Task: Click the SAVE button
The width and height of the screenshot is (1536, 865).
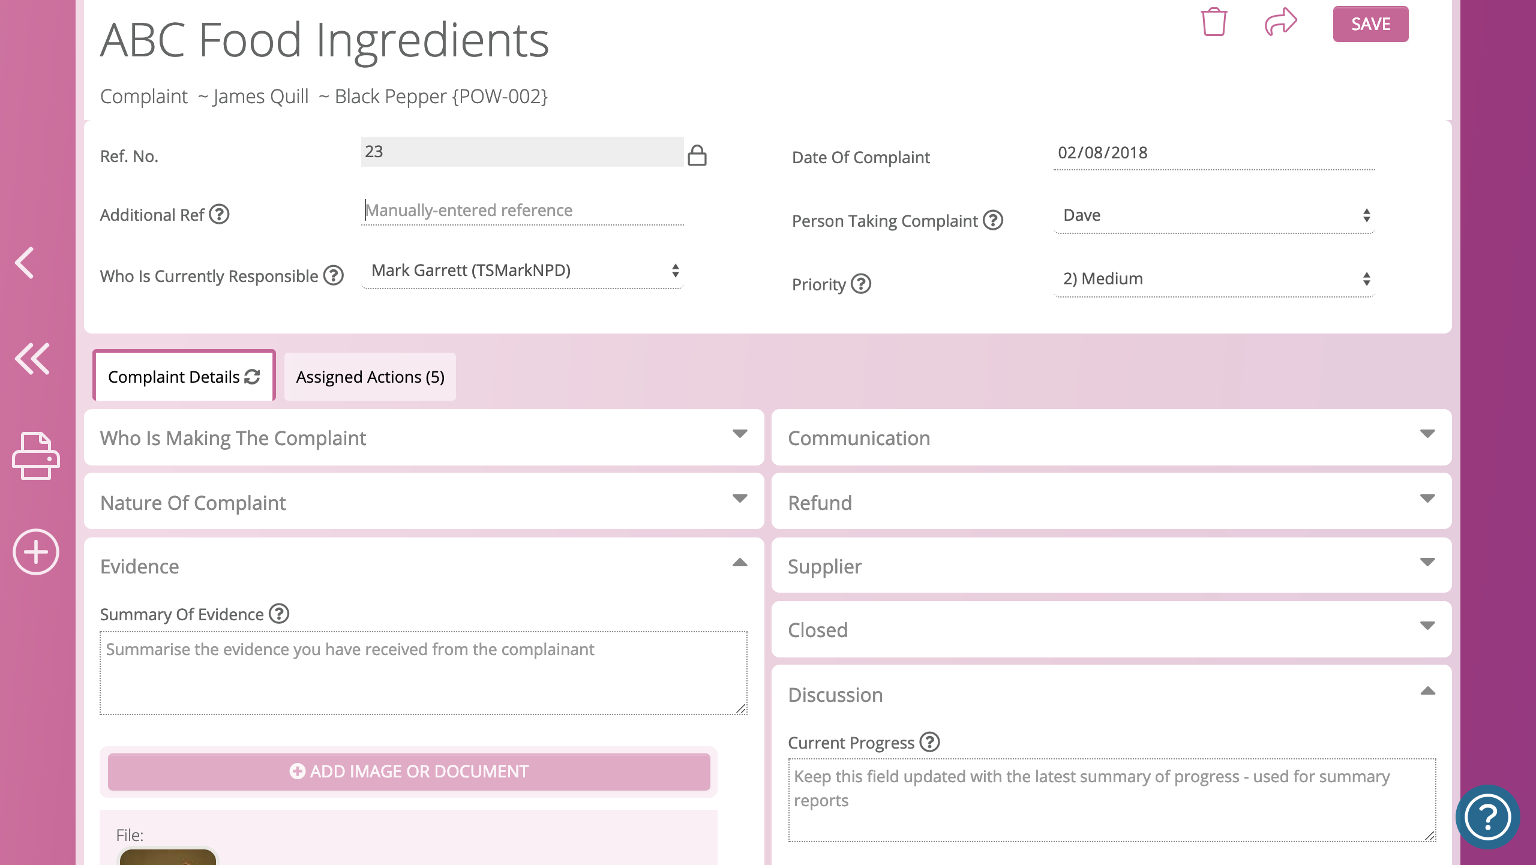Action: tap(1370, 24)
